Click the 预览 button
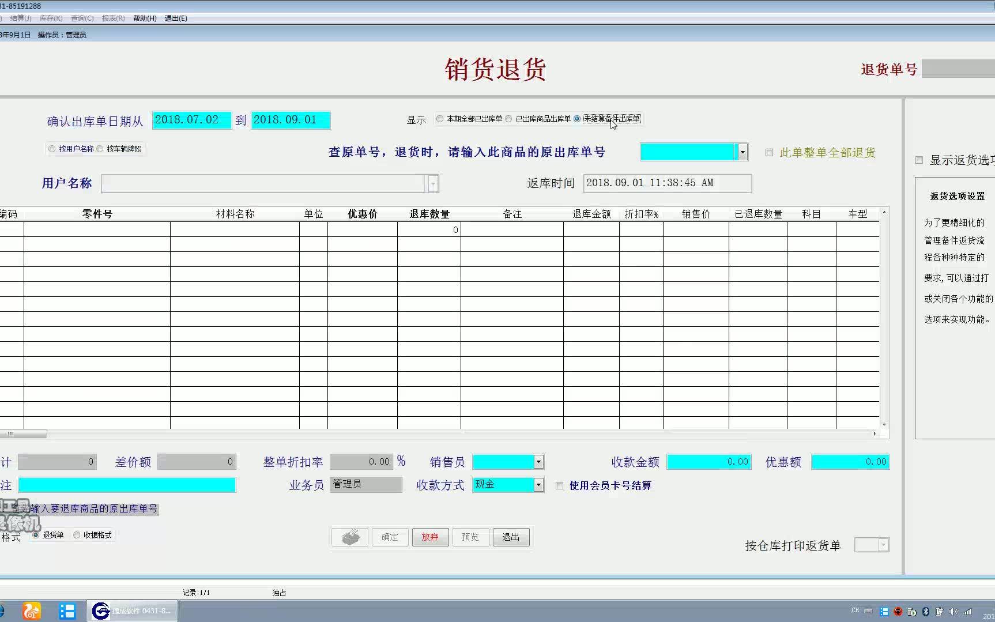995x622 pixels. [x=470, y=537]
